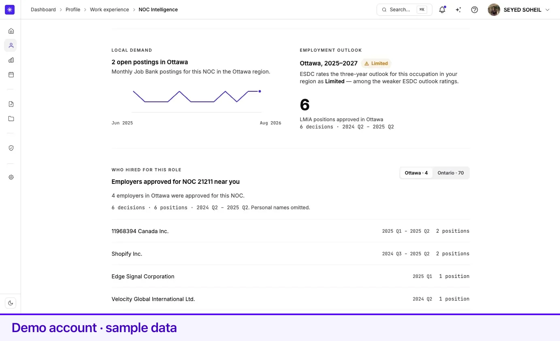Click the shield icon in the sidebar

11,148
